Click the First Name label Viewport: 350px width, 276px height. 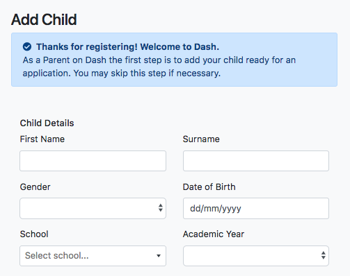coord(42,139)
